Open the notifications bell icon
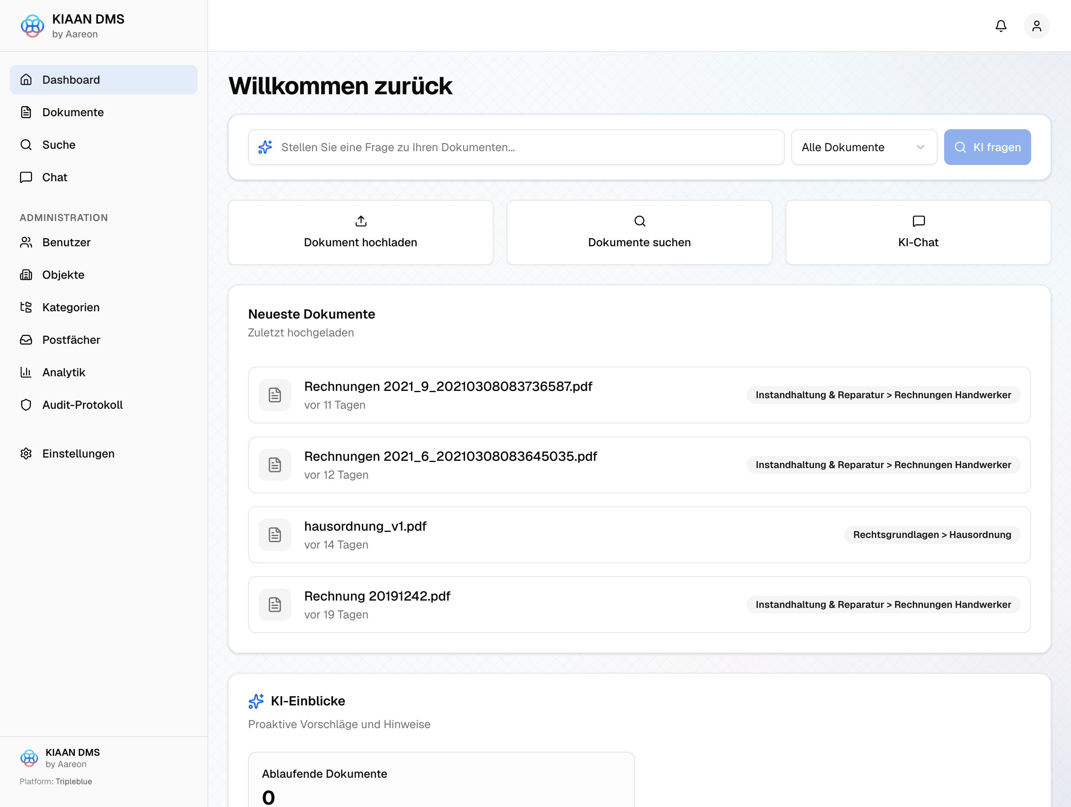 [1001, 26]
